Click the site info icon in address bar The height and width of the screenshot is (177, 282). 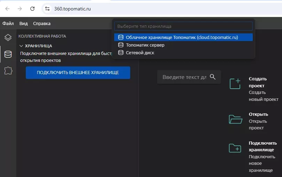(x=47, y=9)
